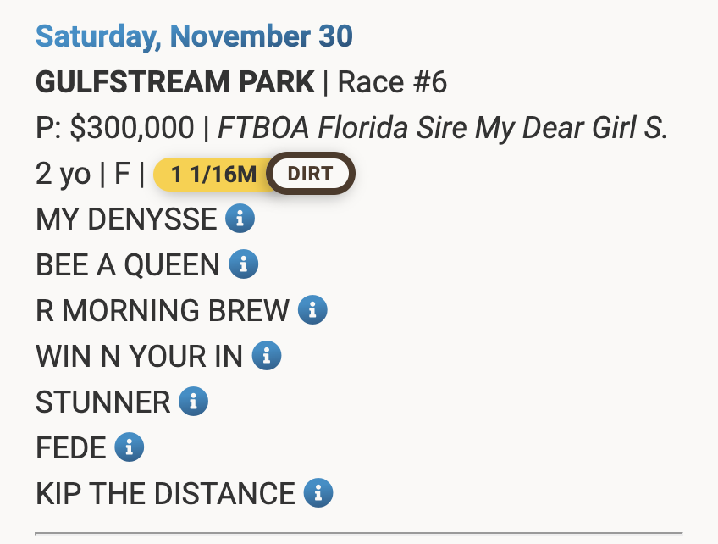Open KIP THE DISTANCE info icon
718x544 pixels.
coord(318,493)
